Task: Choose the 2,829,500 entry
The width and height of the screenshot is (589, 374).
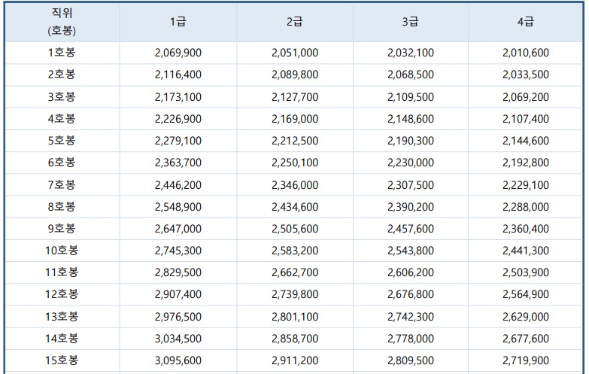Action: click(x=178, y=272)
